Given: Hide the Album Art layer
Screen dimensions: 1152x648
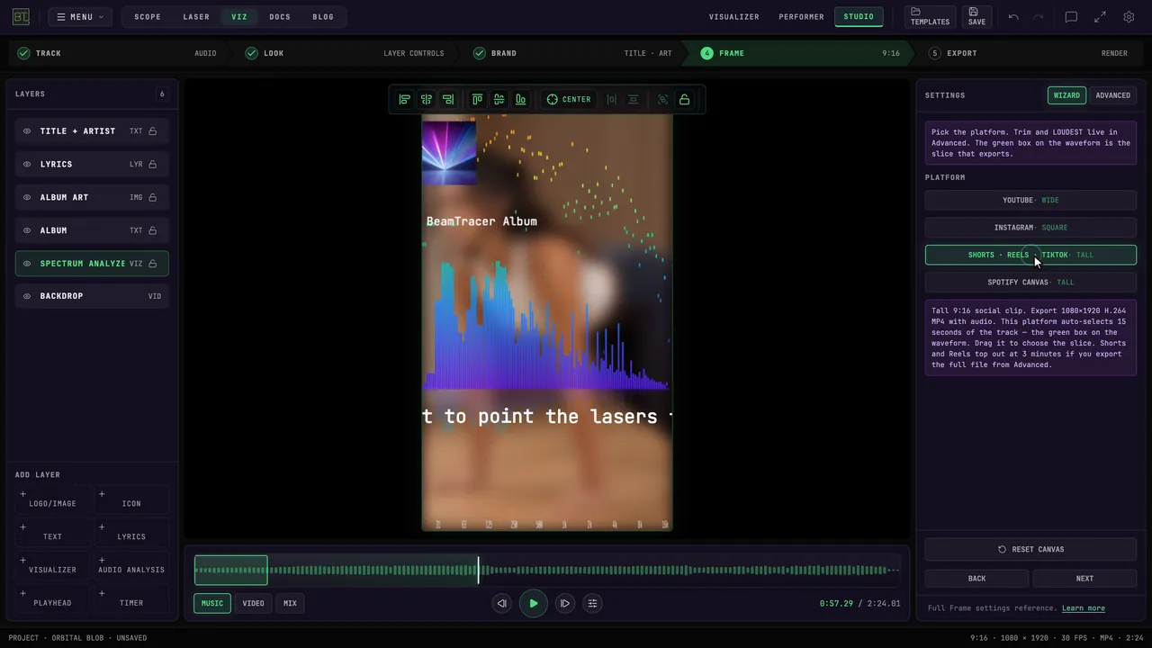Looking at the screenshot, I should pos(27,197).
